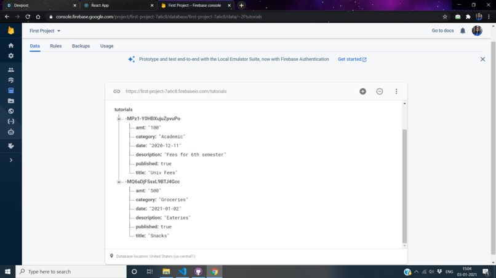Open Windows Start menu
The height and width of the screenshot is (278, 496).
pos(7,272)
